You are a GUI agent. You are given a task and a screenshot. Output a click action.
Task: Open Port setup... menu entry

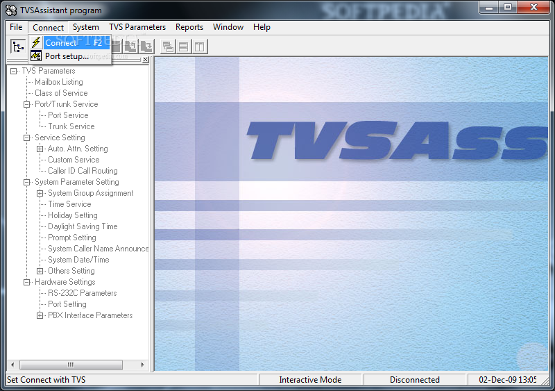[70, 56]
